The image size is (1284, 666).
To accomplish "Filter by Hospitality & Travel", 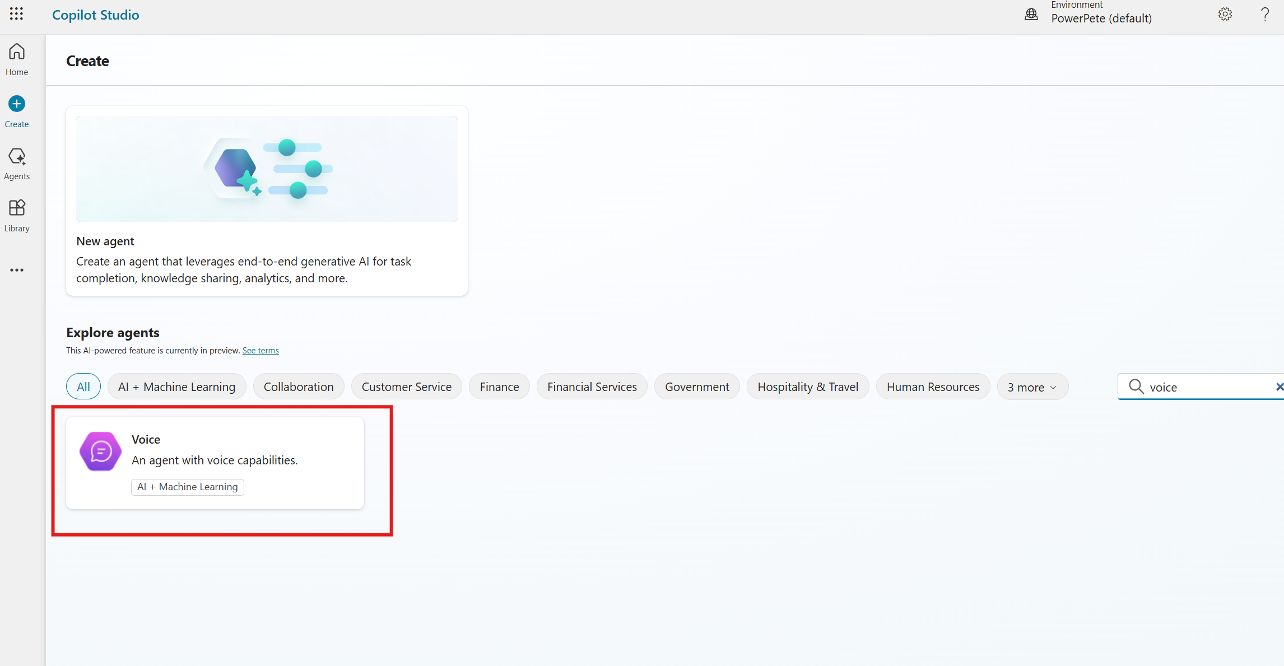I will tap(808, 386).
